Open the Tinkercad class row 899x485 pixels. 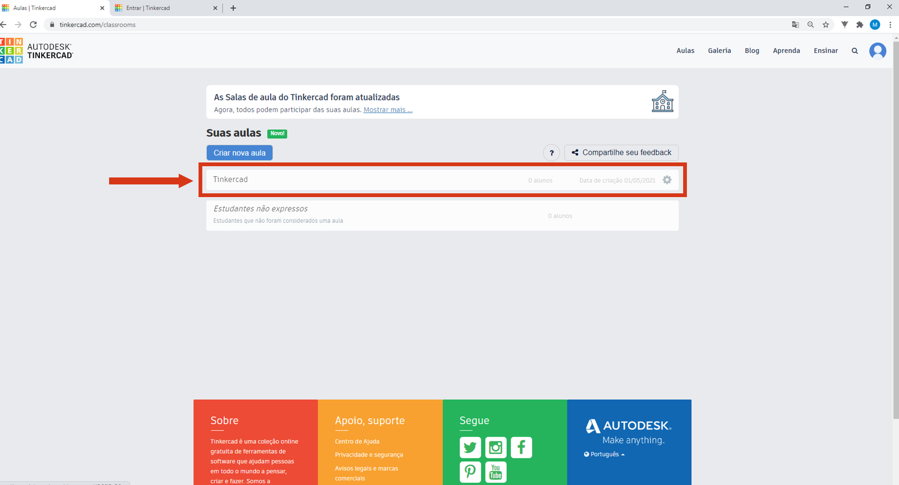[442, 180]
